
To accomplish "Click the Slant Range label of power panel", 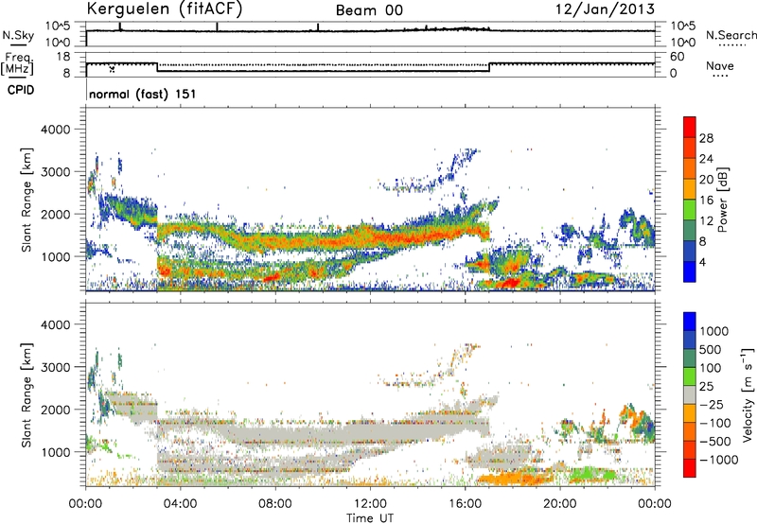I will click(x=26, y=200).
